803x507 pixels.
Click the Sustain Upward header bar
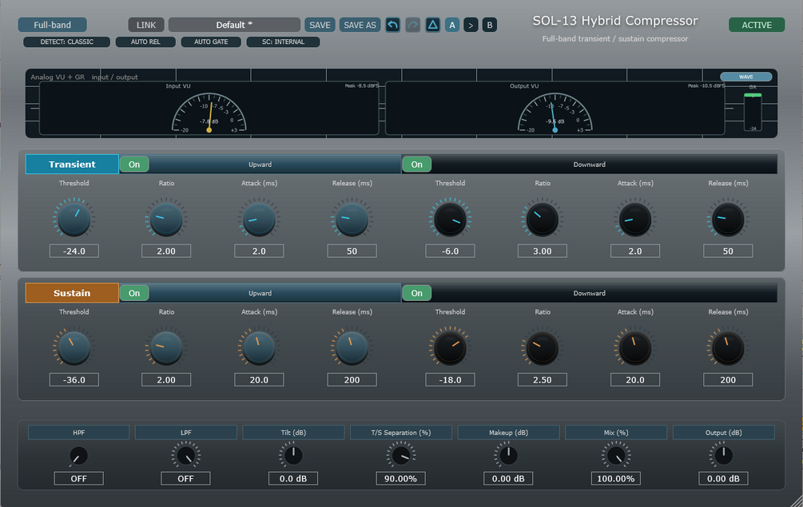coord(260,293)
